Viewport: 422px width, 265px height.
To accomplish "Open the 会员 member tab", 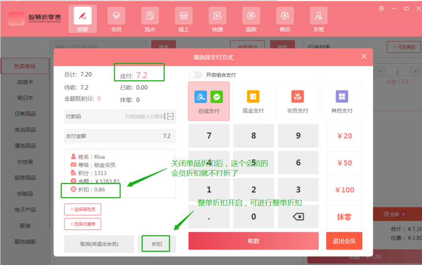I will coord(116,19).
